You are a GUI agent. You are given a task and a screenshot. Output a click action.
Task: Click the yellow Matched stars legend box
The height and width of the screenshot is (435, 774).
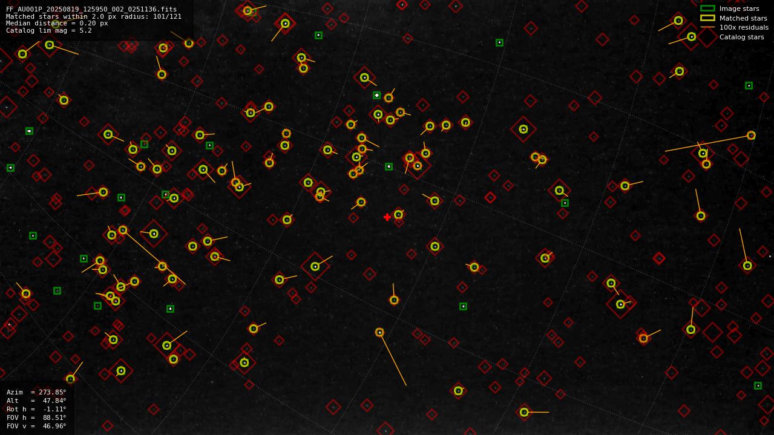[x=707, y=18]
